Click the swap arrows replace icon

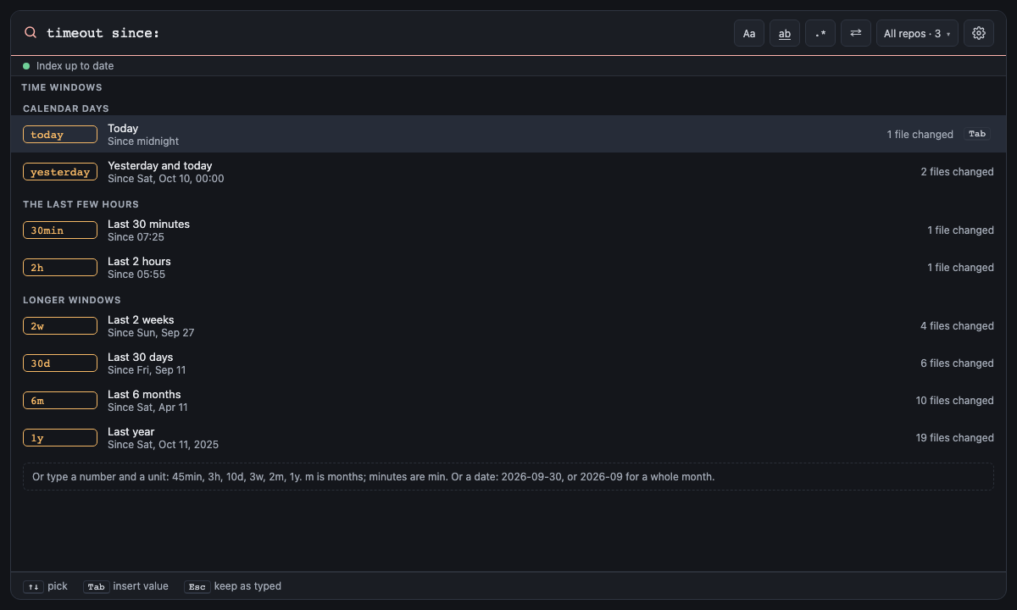click(856, 33)
